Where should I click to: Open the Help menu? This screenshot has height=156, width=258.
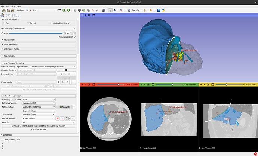tap(19, 6)
